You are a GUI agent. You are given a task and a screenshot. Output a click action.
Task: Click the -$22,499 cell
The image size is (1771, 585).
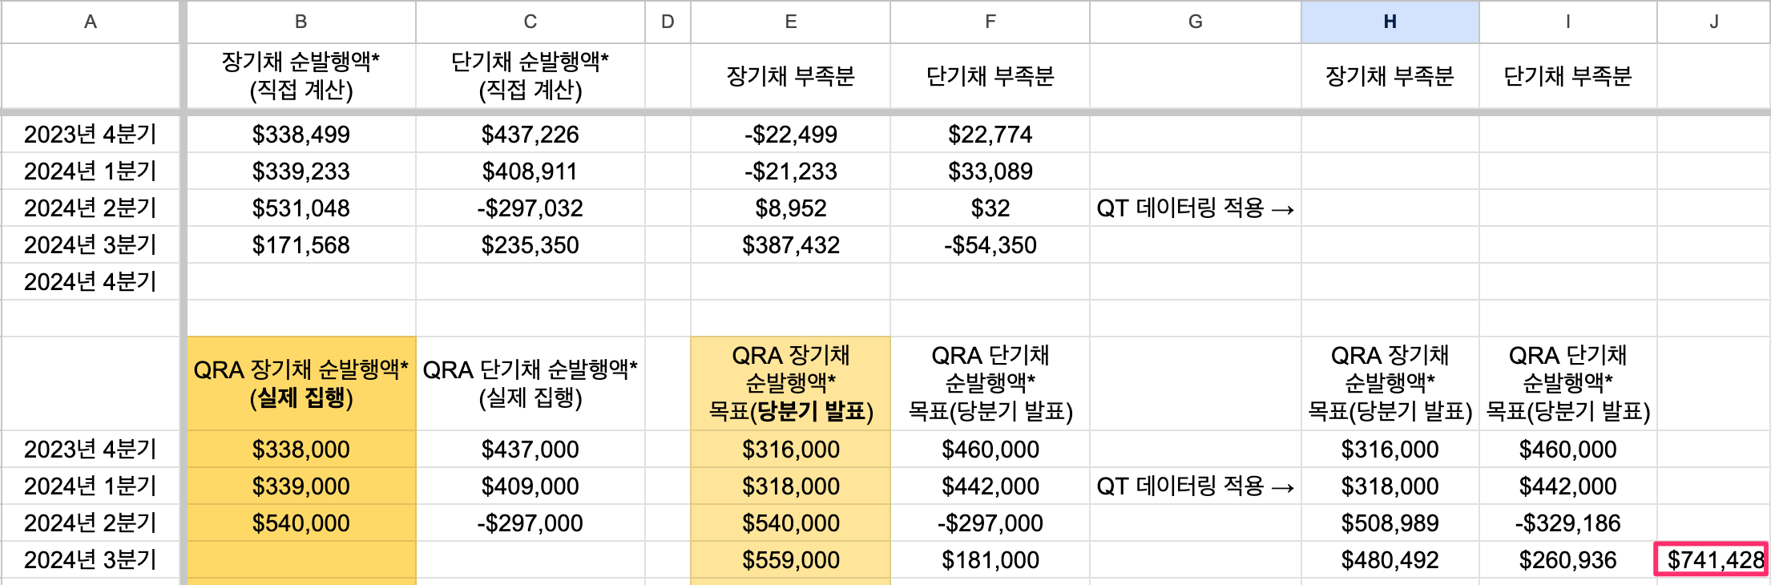click(790, 135)
